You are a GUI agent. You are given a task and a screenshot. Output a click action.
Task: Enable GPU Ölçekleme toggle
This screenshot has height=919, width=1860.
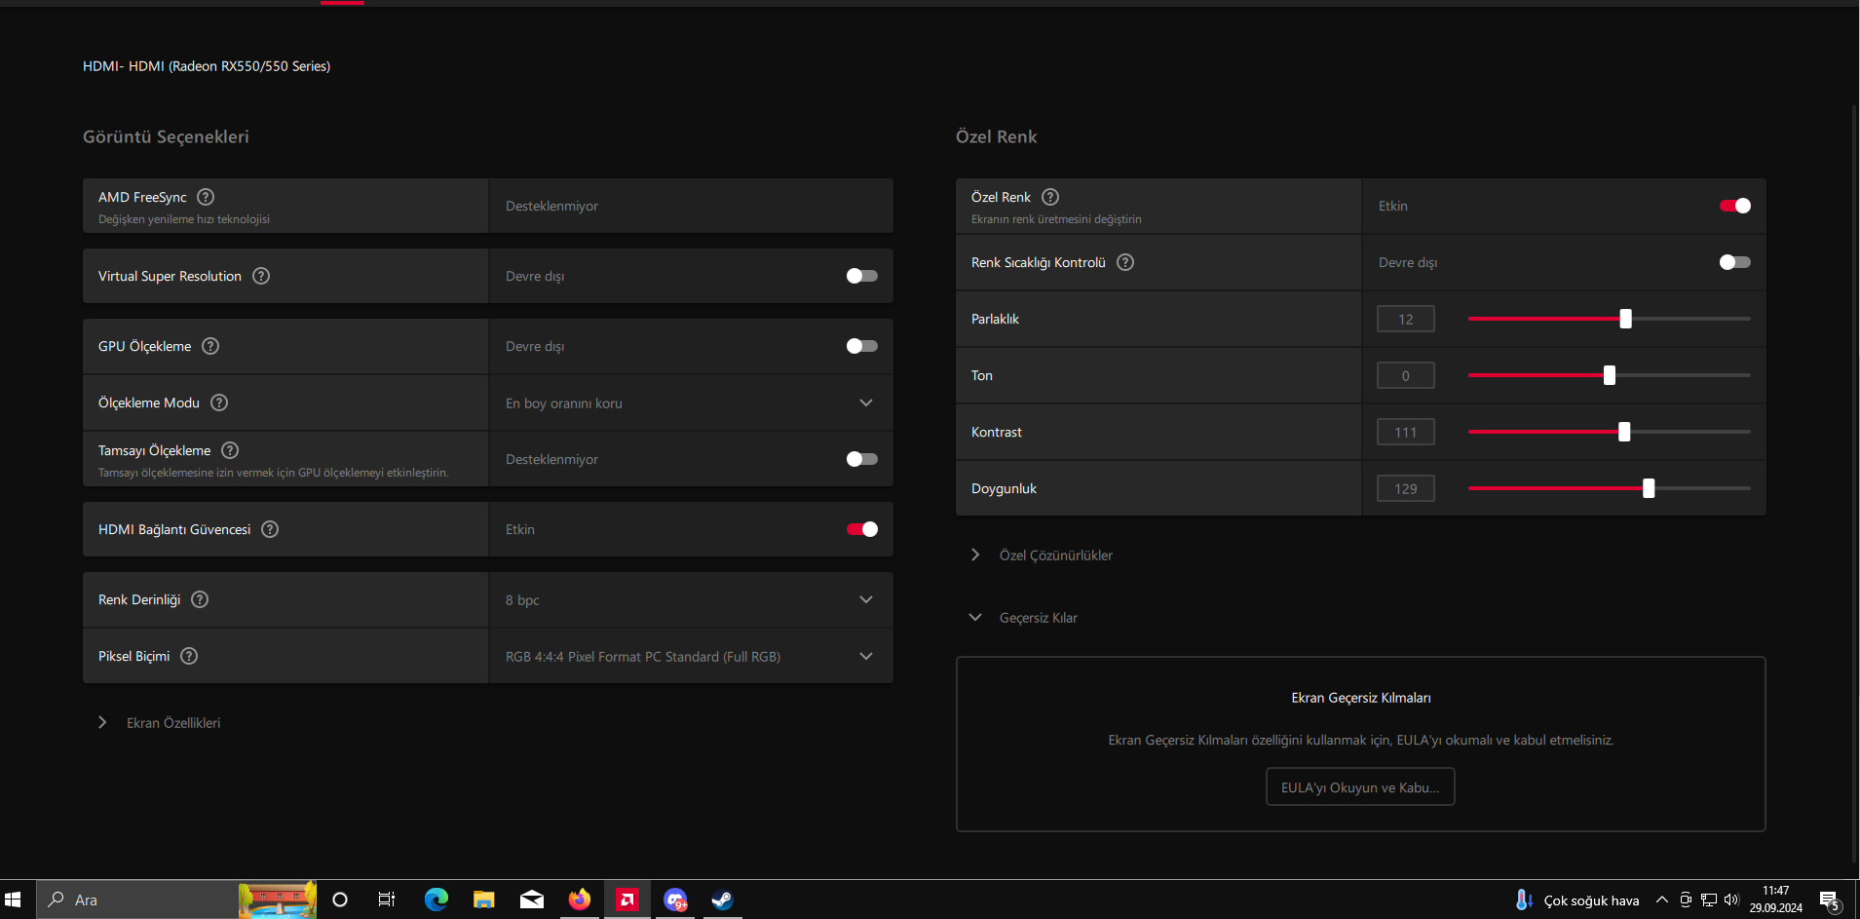[861, 346]
